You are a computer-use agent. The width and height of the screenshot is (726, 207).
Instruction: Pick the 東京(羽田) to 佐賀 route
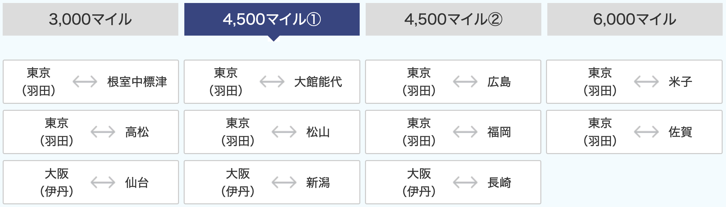coord(634,132)
